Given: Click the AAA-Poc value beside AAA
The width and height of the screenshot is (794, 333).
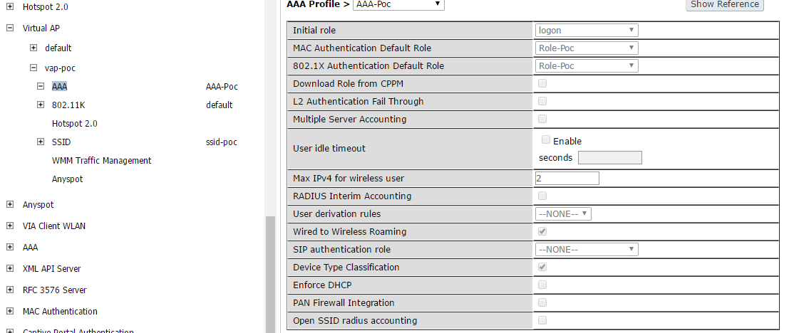Looking at the screenshot, I should tap(222, 86).
